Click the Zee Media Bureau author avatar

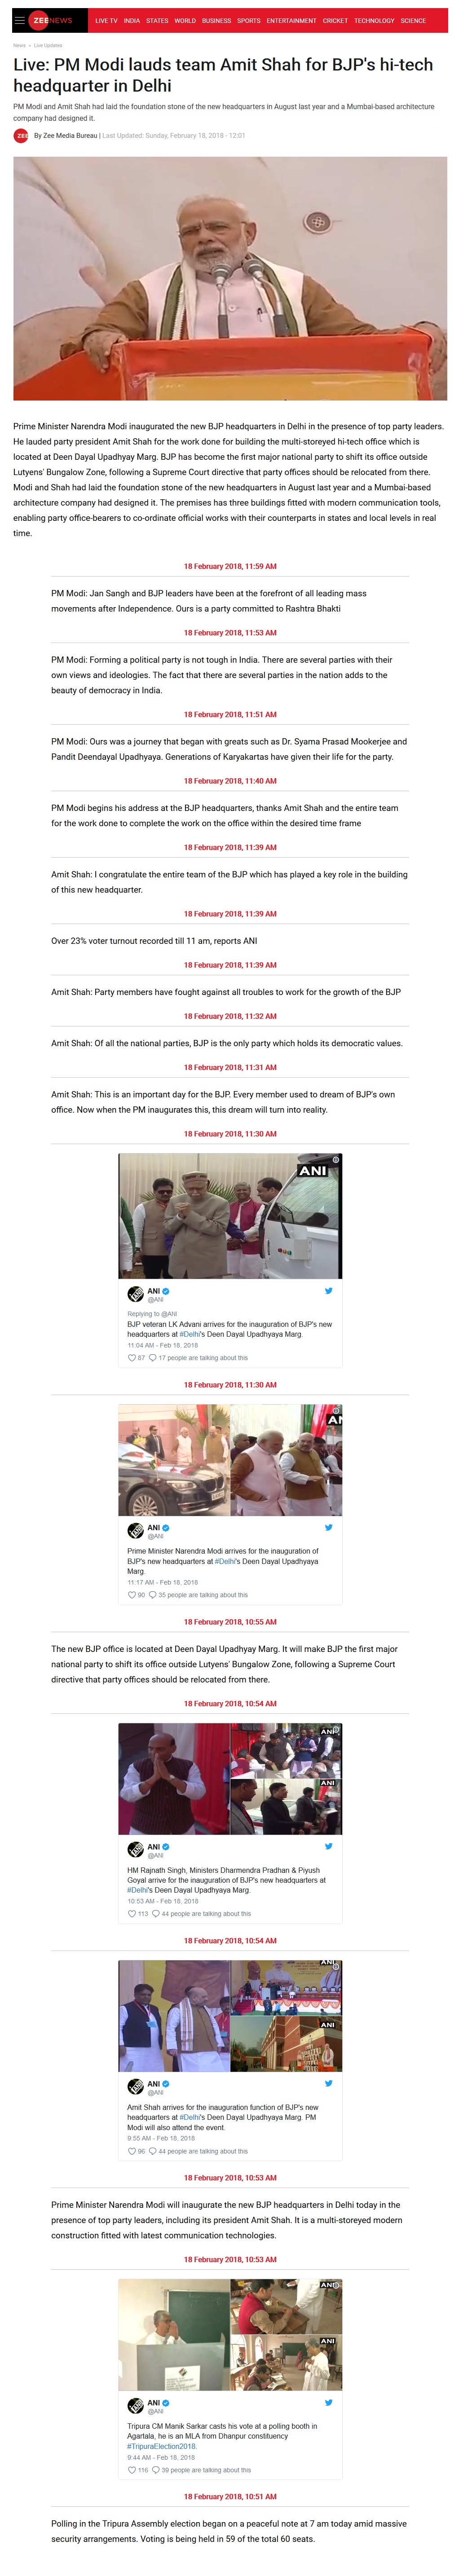tap(21, 135)
